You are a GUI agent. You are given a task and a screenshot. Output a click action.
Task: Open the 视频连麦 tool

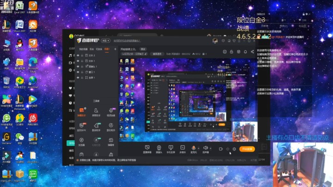click(x=111, y=112)
